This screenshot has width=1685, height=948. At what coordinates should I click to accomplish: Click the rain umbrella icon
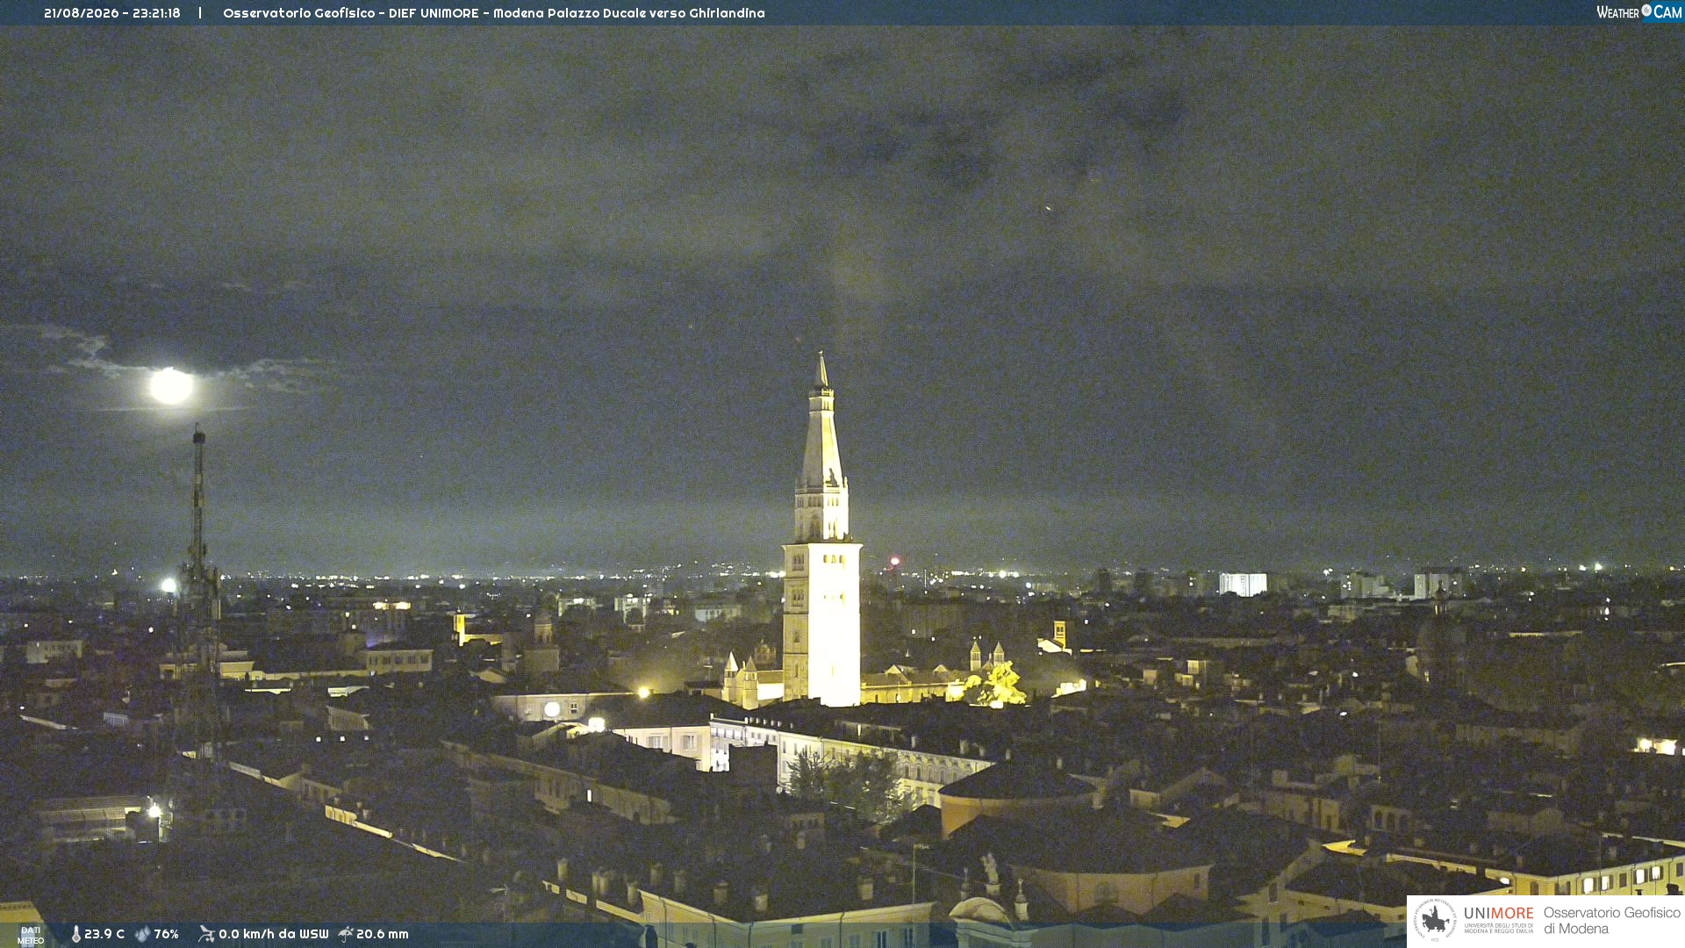click(x=346, y=934)
